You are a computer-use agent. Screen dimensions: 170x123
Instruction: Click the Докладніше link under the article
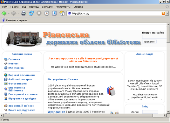pyautogui.click(x=57, y=112)
